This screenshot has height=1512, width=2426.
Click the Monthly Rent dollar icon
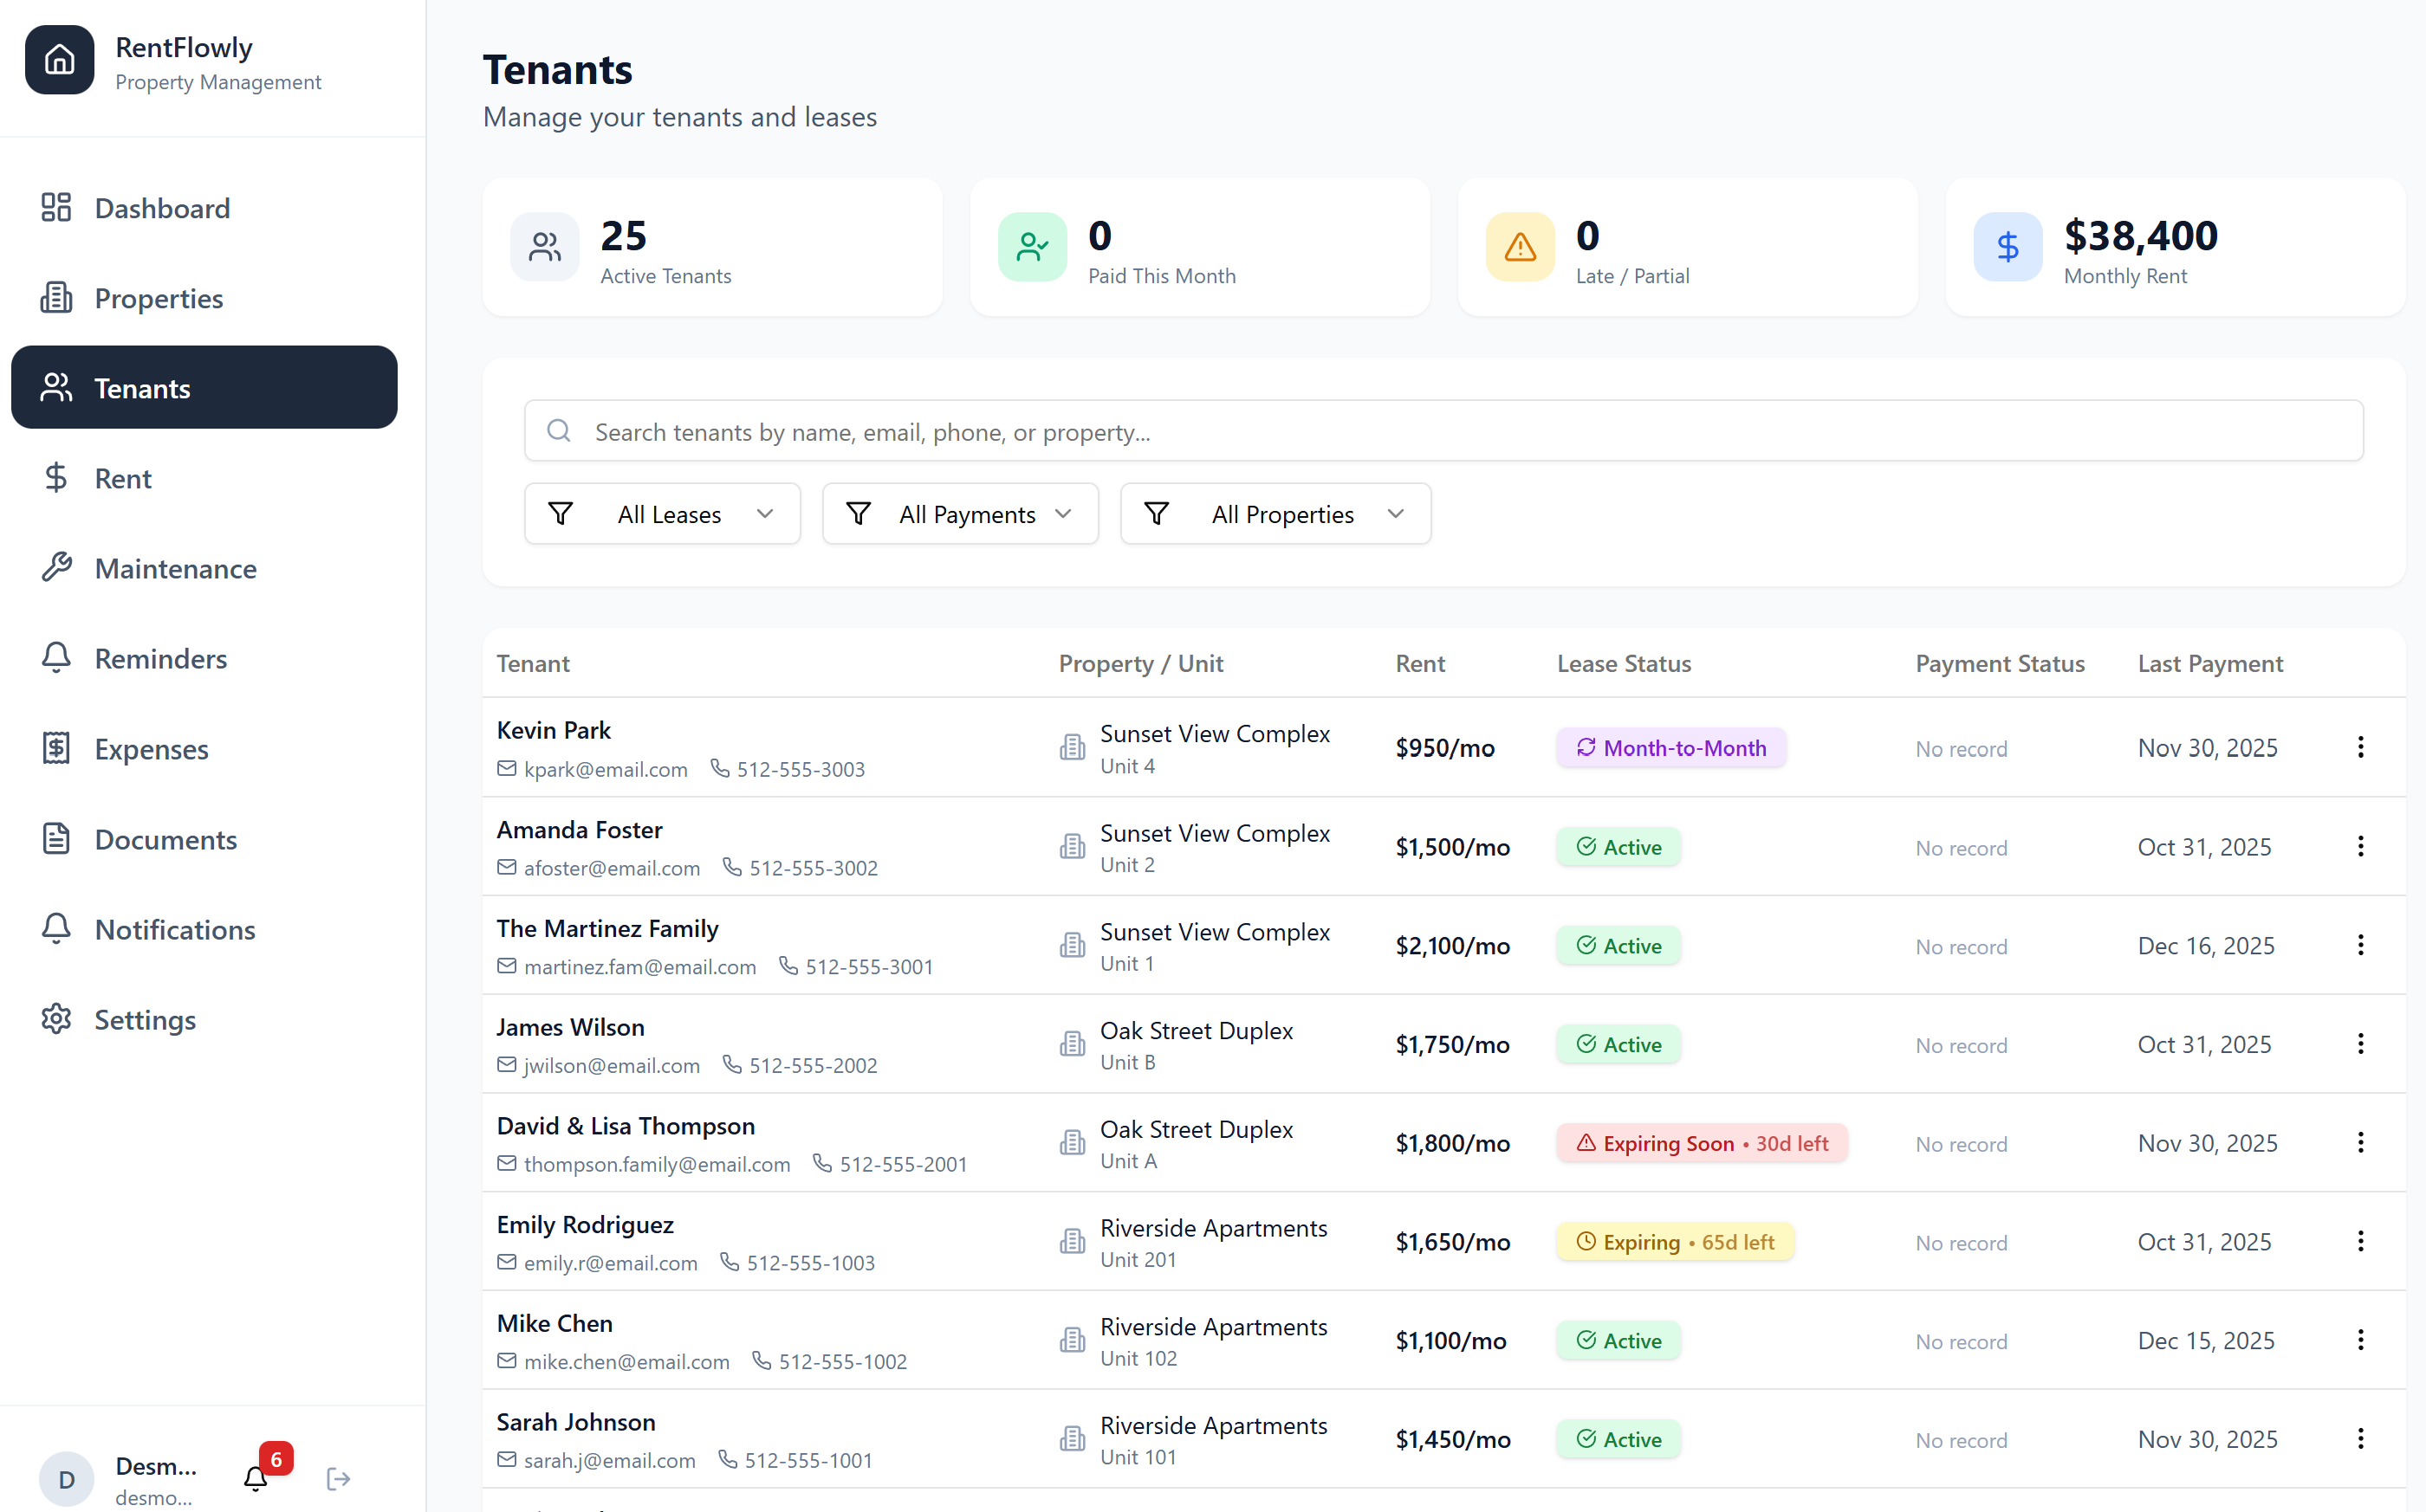pyautogui.click(x=2007, y=247)
